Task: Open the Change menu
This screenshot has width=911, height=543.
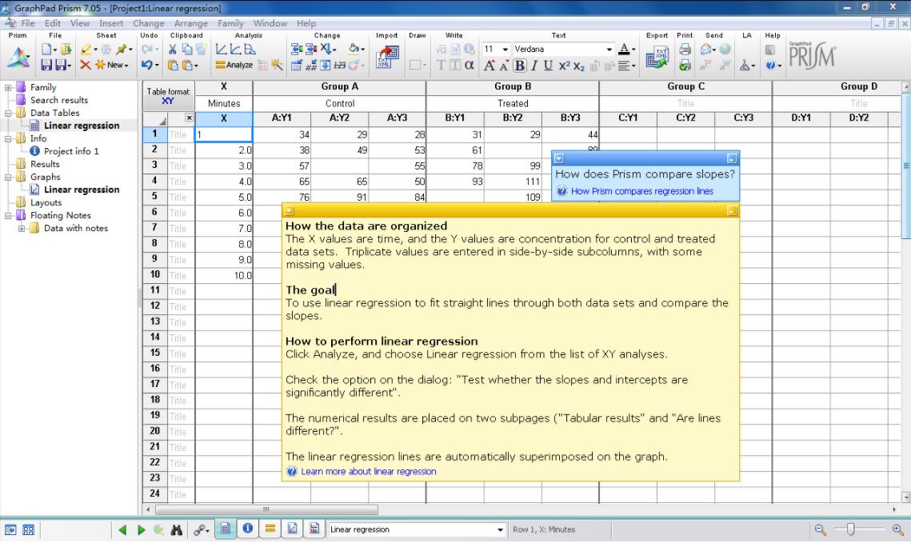Action: (x=149, y=23)
